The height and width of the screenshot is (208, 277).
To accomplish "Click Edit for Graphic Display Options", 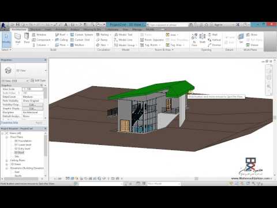I will pyautogui.click(x=32, y=109).
